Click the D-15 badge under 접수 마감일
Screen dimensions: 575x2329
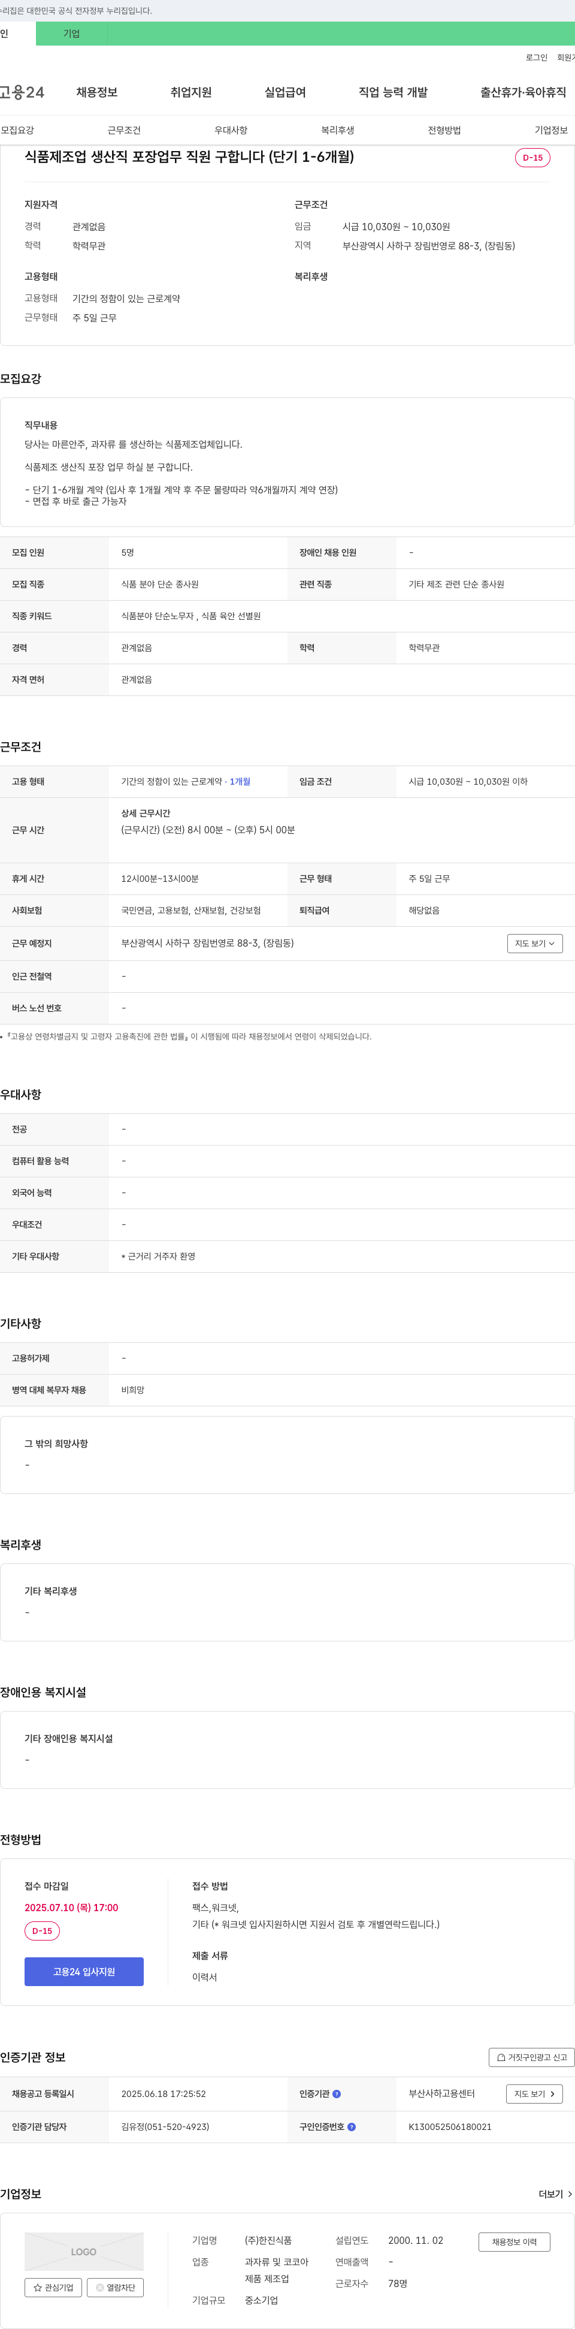pyautogui.click(x=41, y=1931)
